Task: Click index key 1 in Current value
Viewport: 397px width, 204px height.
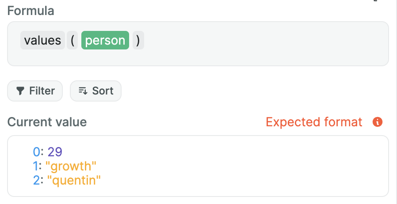Action: pyautogui.click(x=36, y=166)
